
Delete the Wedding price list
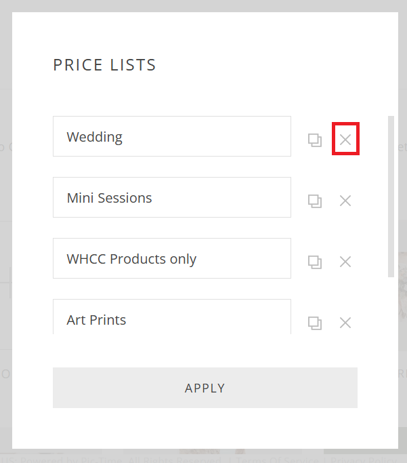tap(345, 140)
